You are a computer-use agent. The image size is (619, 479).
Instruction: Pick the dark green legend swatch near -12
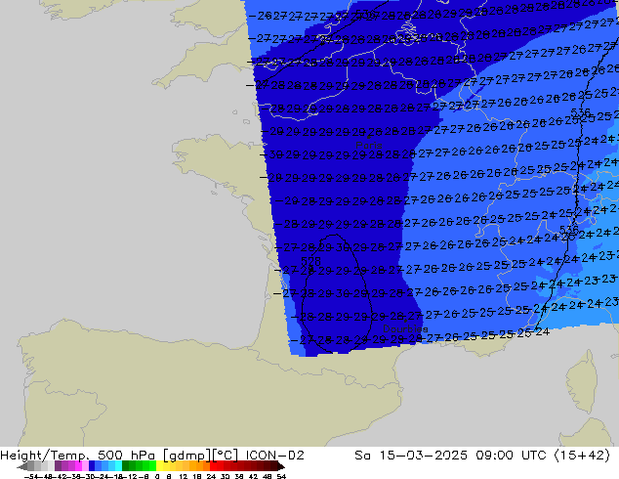(x=126, y=465)
